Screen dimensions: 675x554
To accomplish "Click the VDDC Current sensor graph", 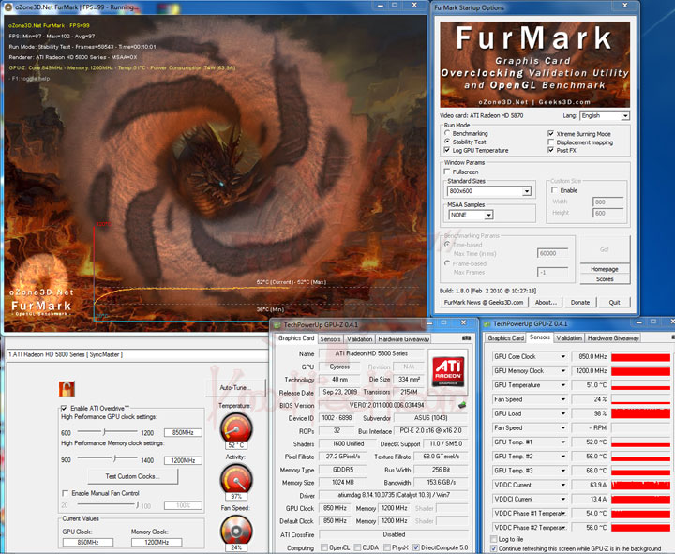I will 641,485.
